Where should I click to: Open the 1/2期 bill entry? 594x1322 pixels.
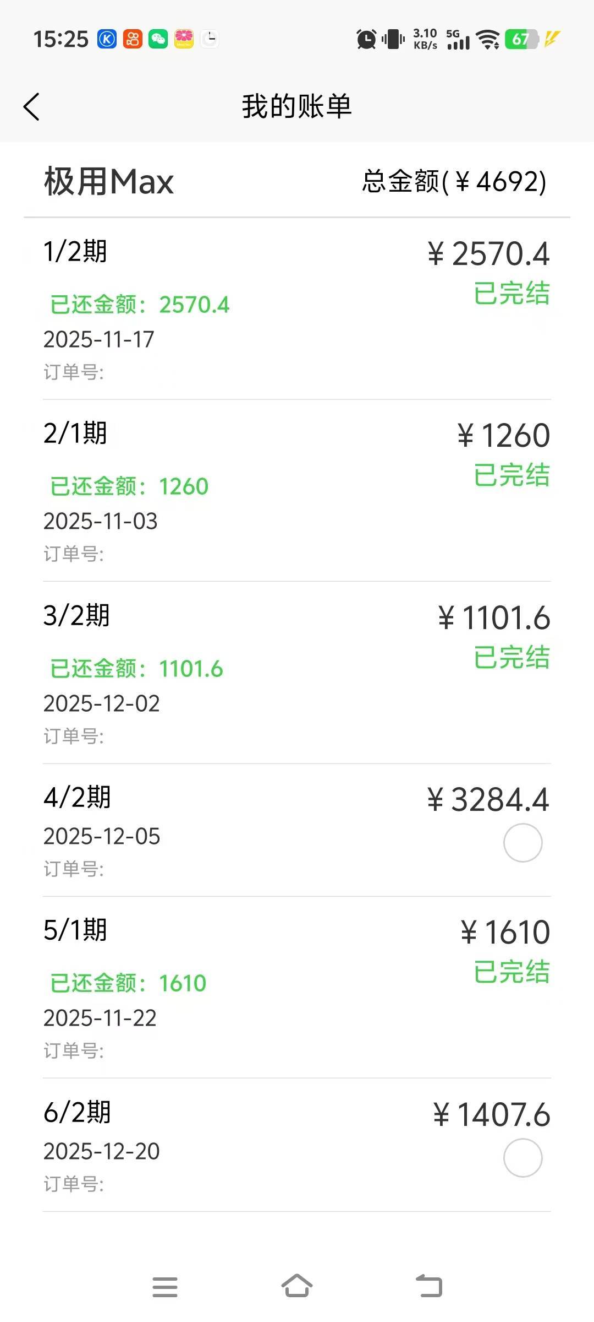[x=297, y=308]
